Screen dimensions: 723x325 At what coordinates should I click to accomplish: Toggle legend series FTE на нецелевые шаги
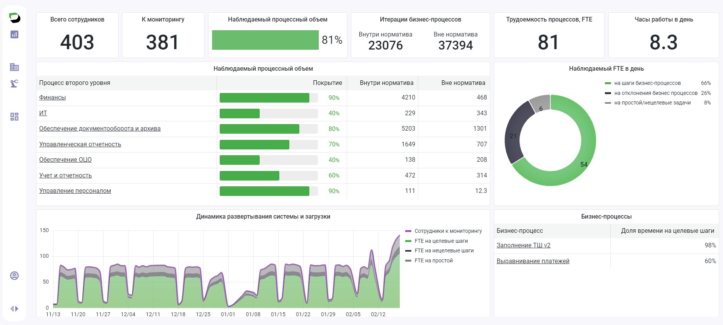(444, 250)
